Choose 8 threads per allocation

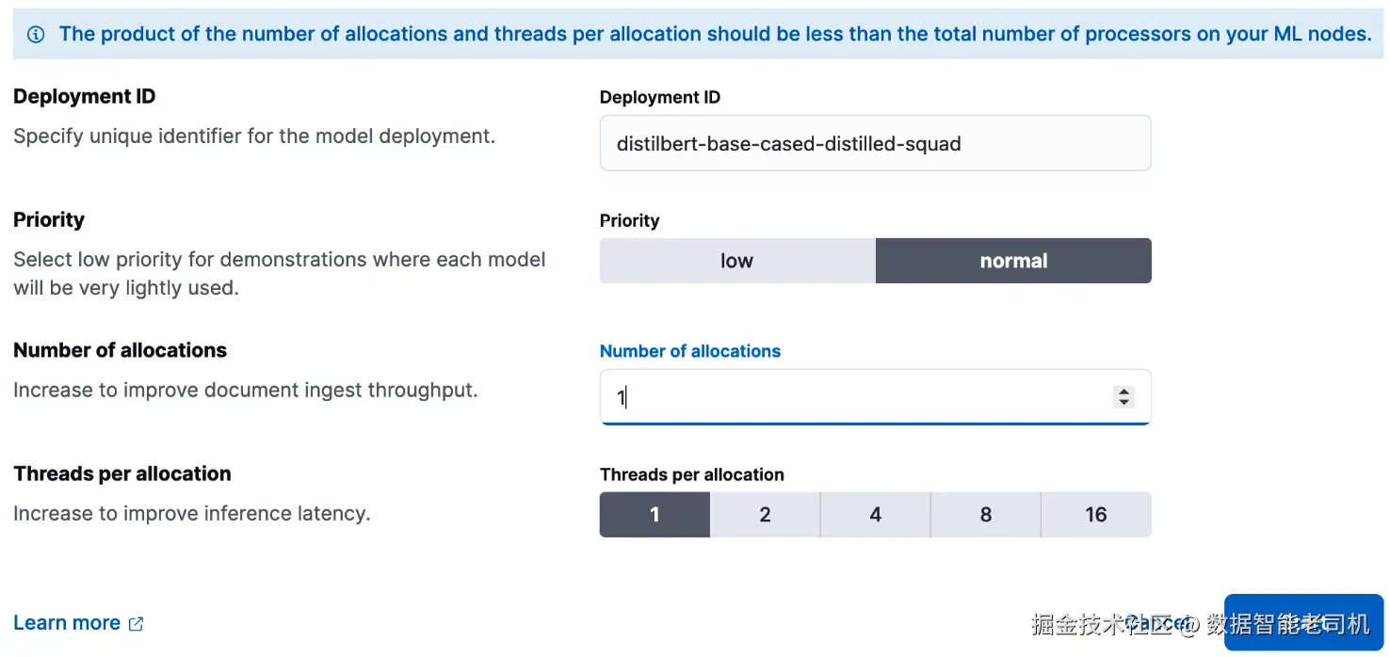click(985, 515)
